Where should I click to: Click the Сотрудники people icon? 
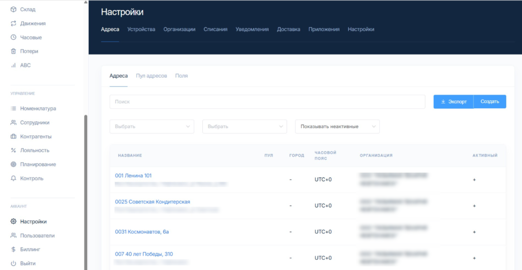click(14, 123)
